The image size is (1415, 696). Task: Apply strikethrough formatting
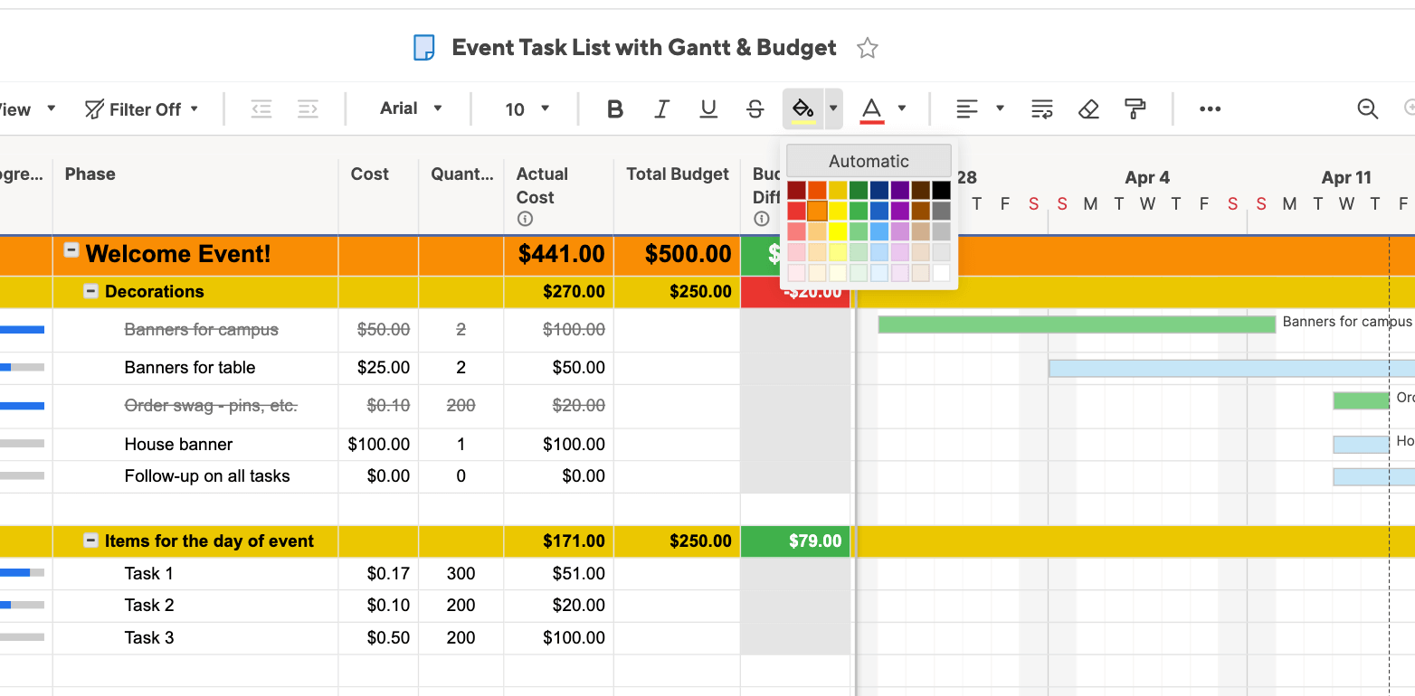[x=755, y=109]
